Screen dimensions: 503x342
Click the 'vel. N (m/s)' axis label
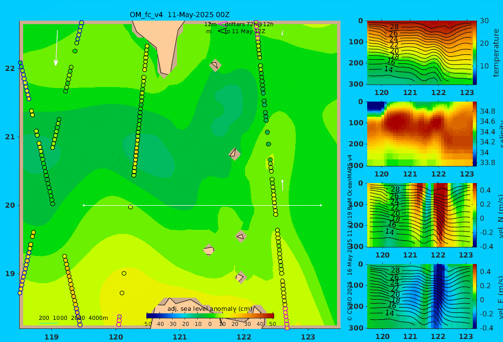click(x=500, y=216)
